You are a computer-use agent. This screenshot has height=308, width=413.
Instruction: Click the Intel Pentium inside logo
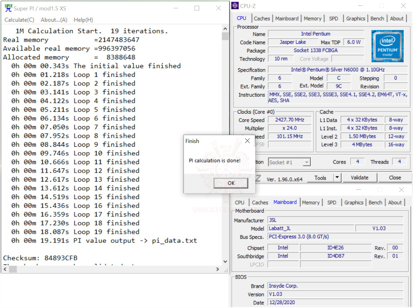pyautogui.click(x=387, y=46)
